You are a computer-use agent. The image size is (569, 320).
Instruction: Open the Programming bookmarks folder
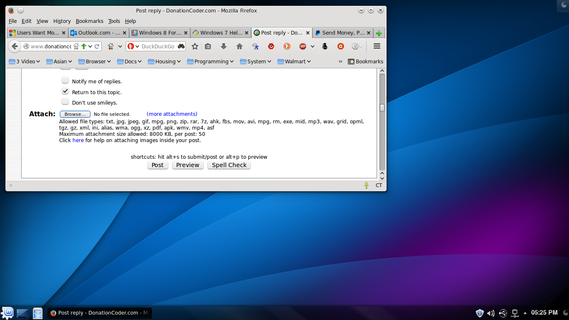tap(210, 61)
